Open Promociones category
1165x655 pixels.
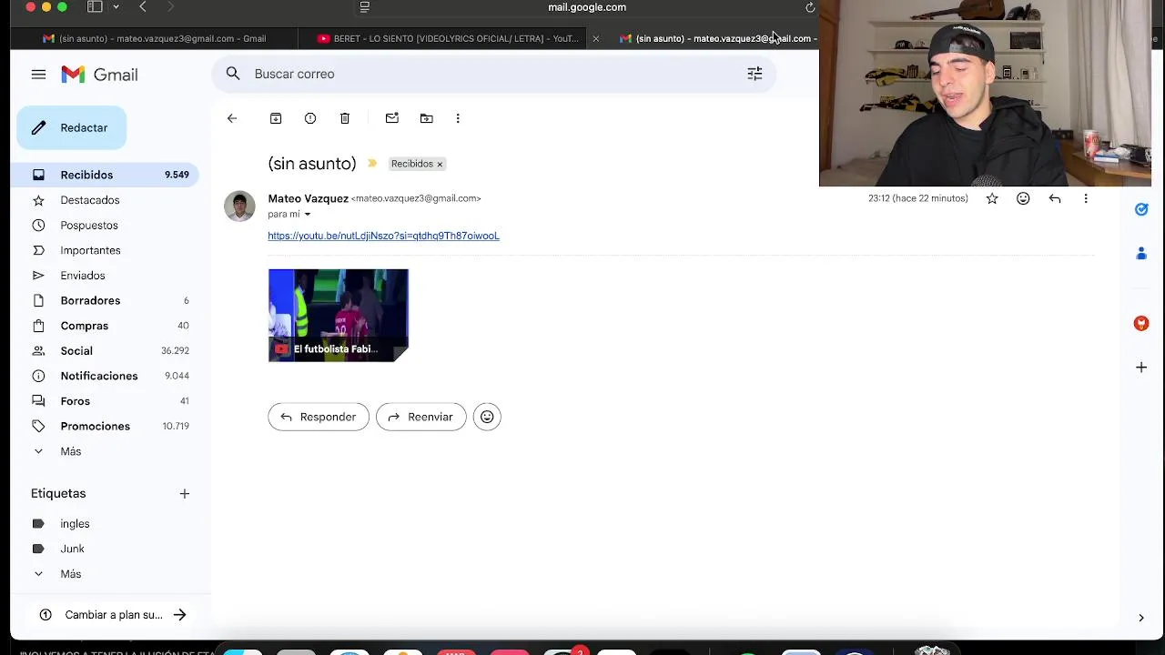(x=106, y=427)
